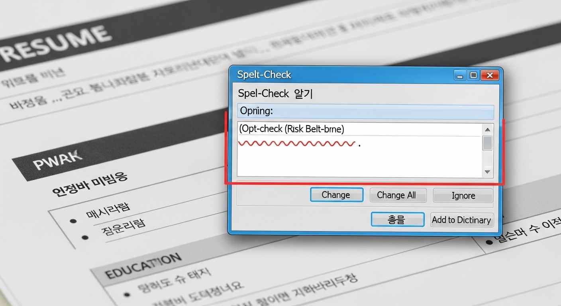Maximize the Spelt-Check dialog

pos(473,75)
